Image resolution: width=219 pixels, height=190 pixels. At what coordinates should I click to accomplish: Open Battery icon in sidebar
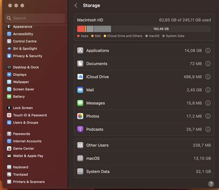point(9,96)
